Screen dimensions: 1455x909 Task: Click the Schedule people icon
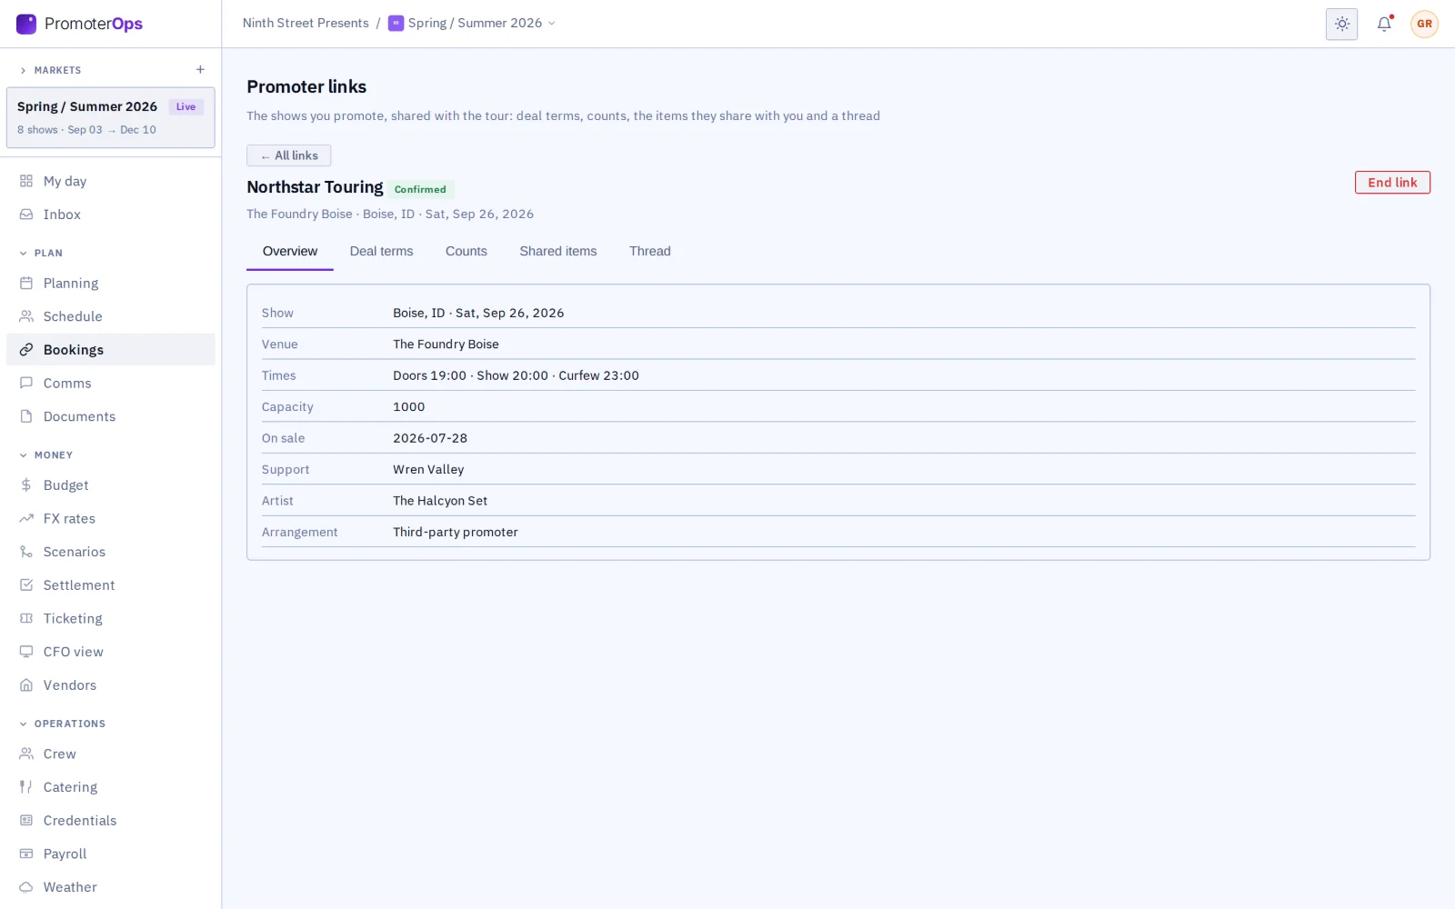(26, 316)
